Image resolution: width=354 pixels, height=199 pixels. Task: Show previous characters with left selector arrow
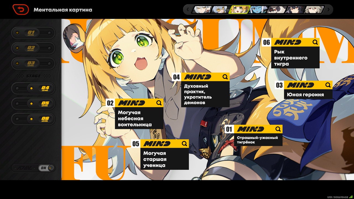click(x=188, y=10)
